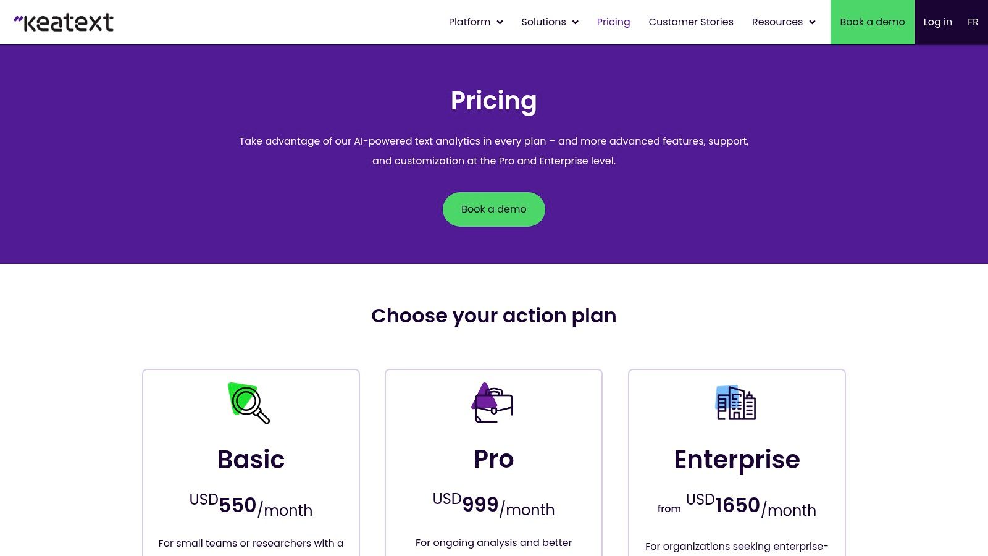Click the Pro USD 999/month price
This screenshot has height=556, width=988.
coord(493,505)
